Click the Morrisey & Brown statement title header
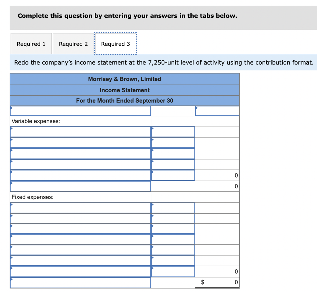 (124, 79)
